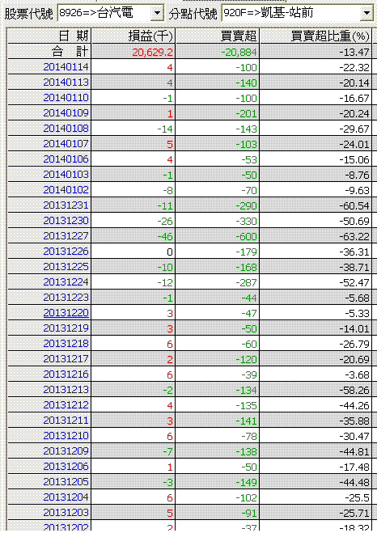Open the date link 20131224
The height and width of the screenshot is (533, 377).
(66, 282)
